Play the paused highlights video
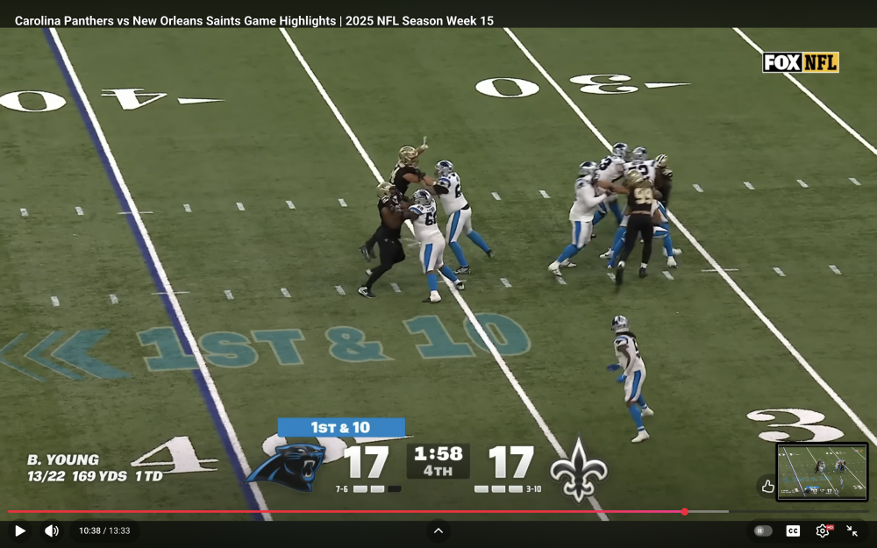Screen dimensions: 877x548 tap(19, 530)
